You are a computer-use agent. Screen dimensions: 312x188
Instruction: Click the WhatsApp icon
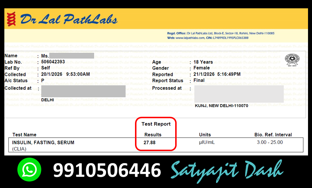click(29, 170)
